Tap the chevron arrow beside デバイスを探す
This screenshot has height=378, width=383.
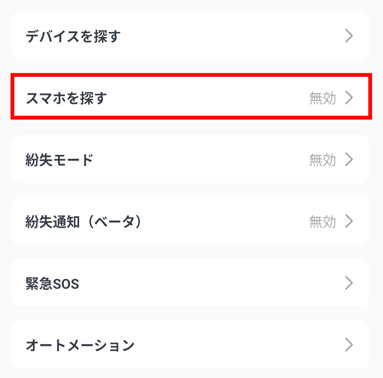(x=349, y=36)
